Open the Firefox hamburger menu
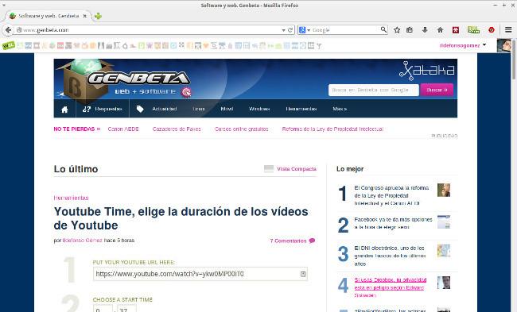This screenshot has height=312, width=517. [508, 30]
